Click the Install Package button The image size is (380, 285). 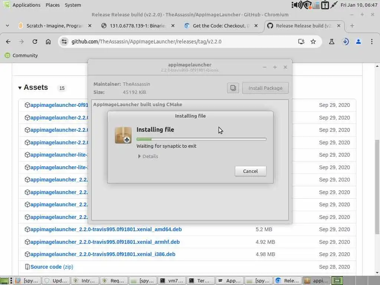tap(265, 88)
